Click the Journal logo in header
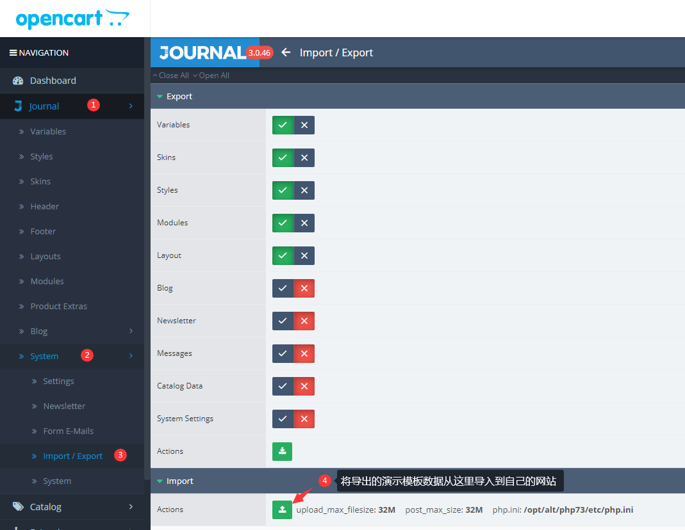This screenshot has width=685, height=530. click(203, 52)
